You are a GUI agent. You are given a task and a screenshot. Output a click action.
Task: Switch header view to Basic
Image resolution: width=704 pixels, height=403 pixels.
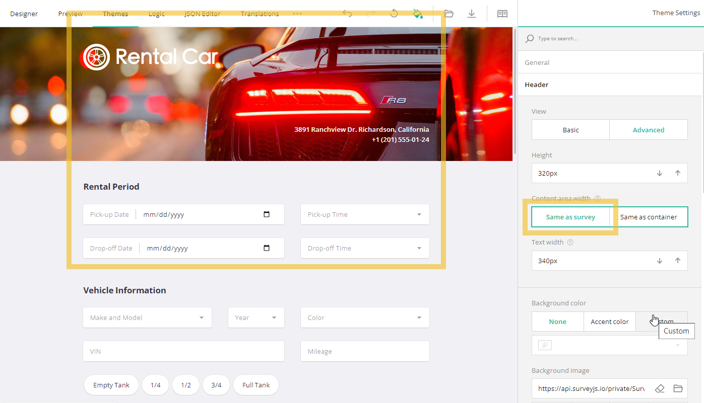(x=570, y=129)
